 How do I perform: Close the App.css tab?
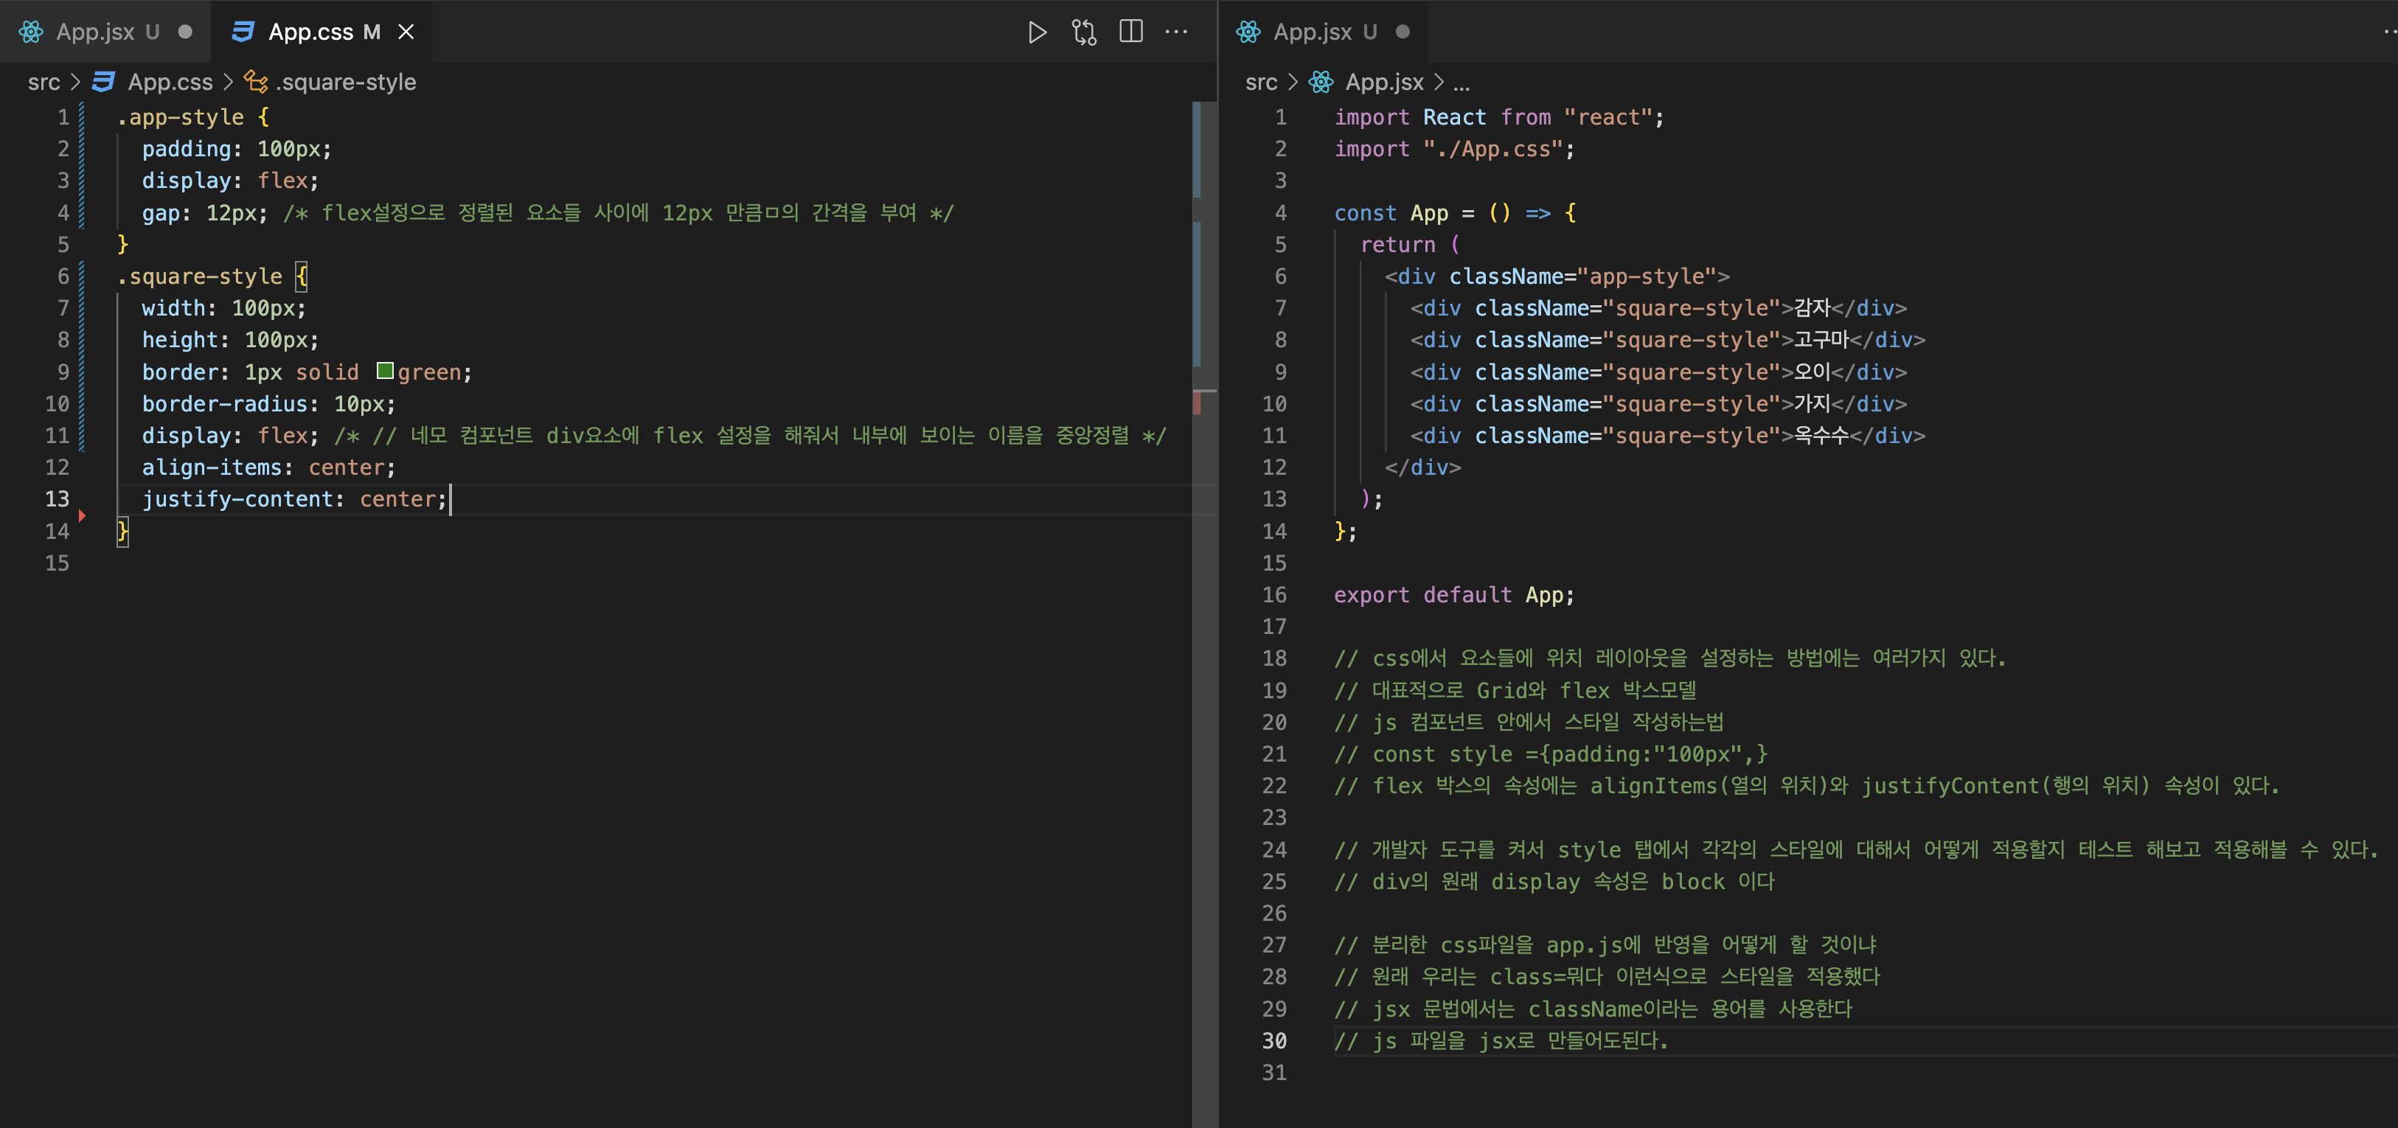pyautogui.click(x=406, y=32)
